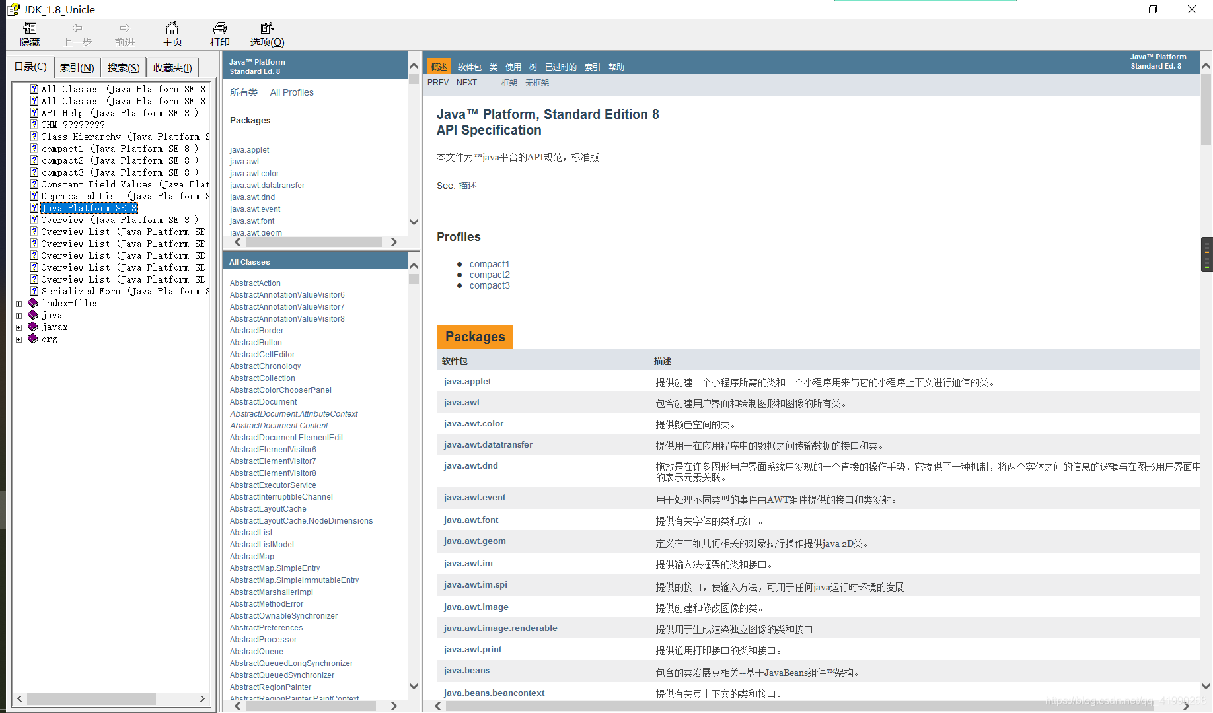The image size is (1213, 713).
Task: Switch to the Search (搜索) tab
Action: pos(124,67)
